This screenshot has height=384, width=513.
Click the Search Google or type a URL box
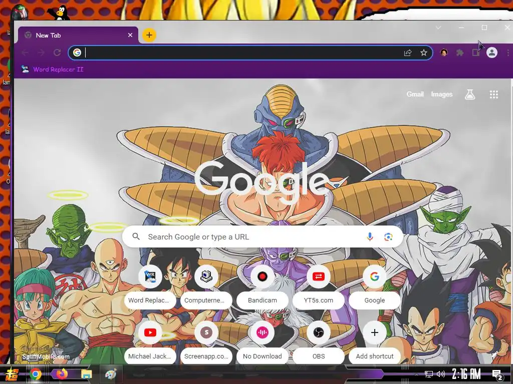263,236
